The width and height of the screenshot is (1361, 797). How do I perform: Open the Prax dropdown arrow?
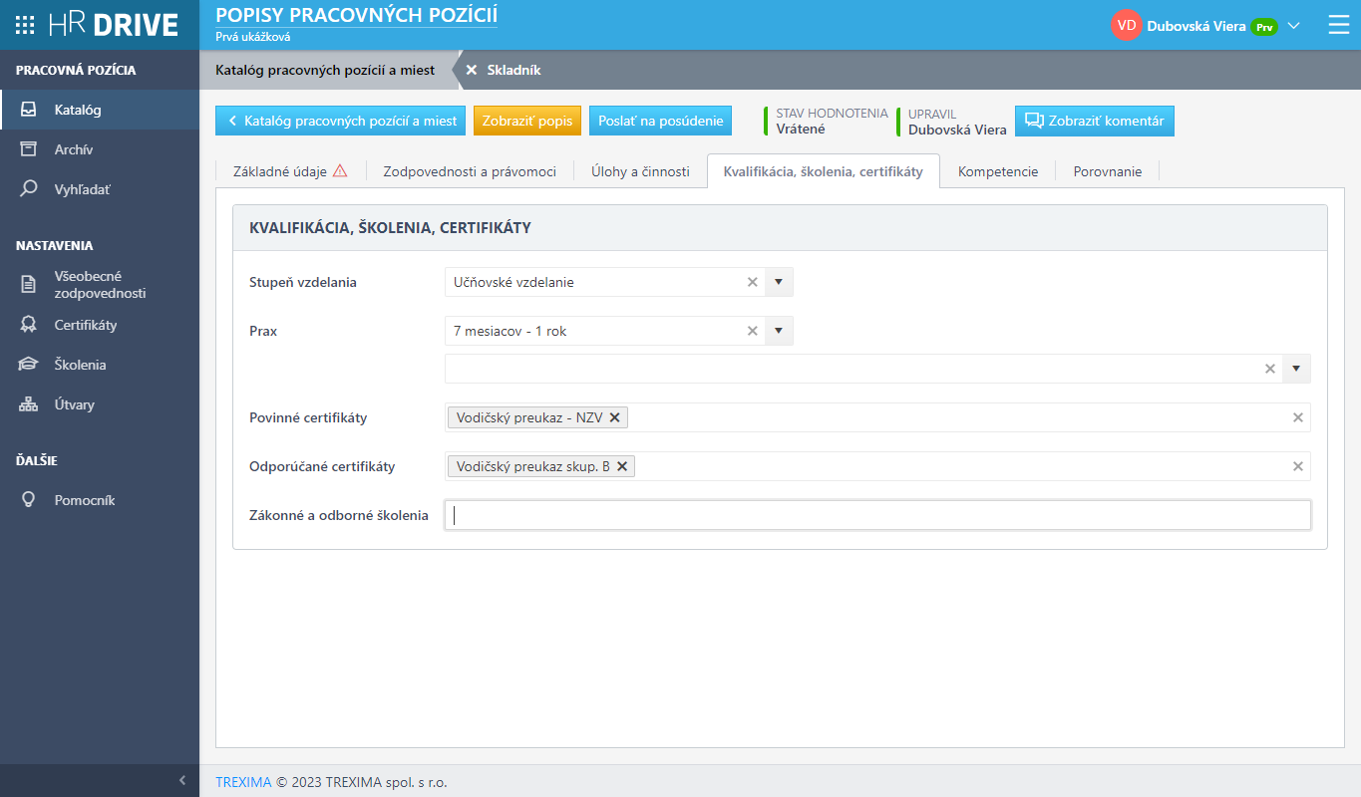click(779, 331)
